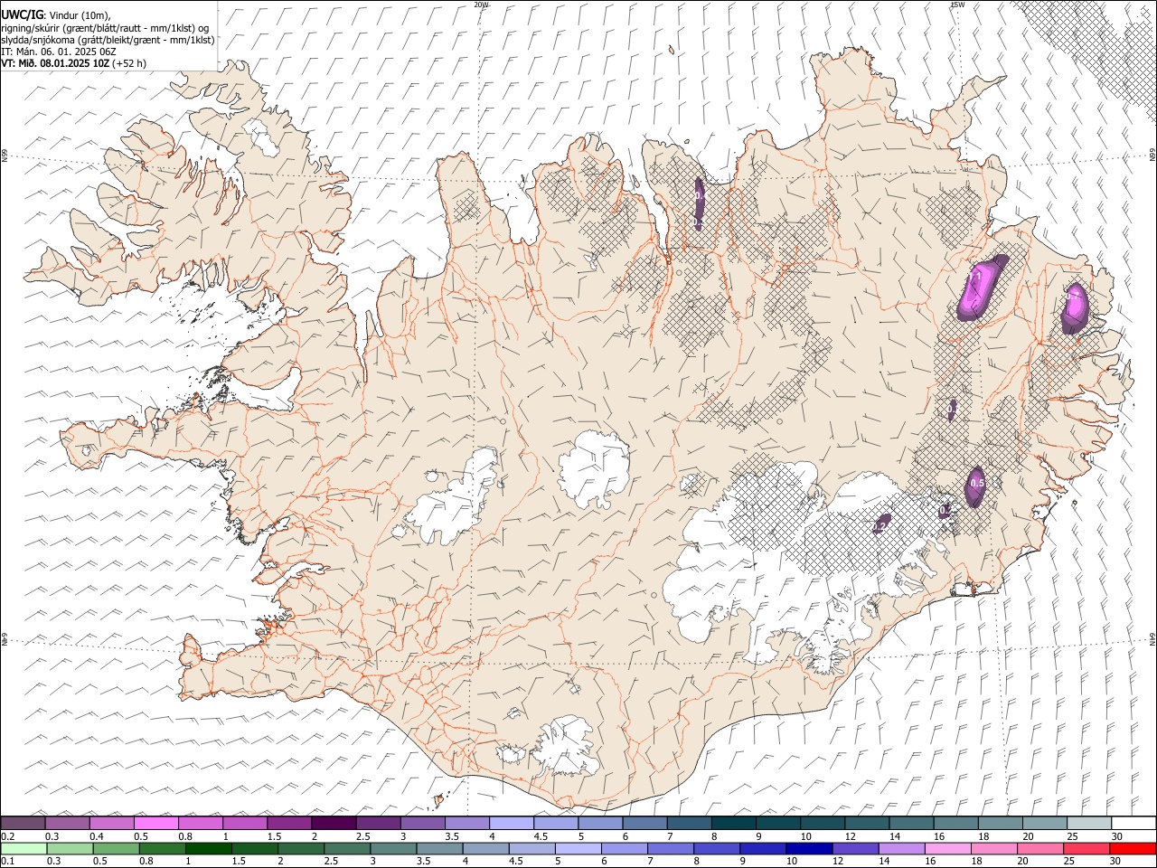Click the bright red lower swatch starting at 30
The image size is (1157, 868).
click(x=1133, y=848)
